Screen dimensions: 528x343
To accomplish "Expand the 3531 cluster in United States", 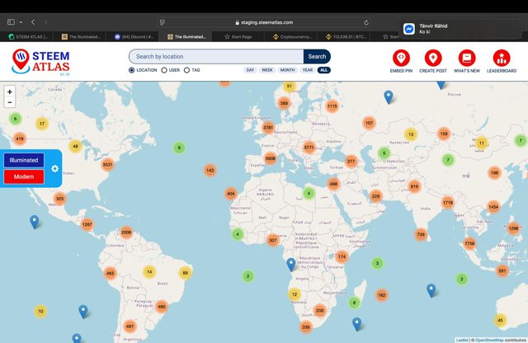I will tap(107, 165).
